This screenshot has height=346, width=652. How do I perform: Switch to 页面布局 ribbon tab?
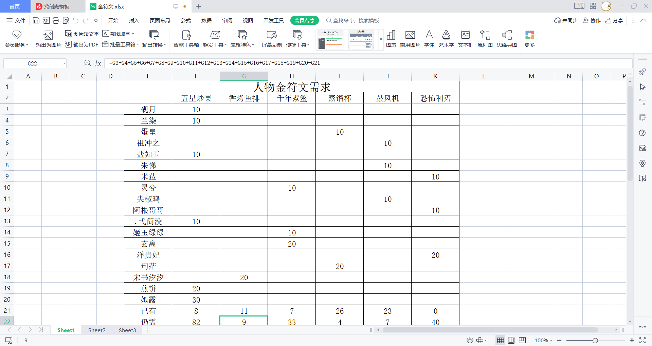click(160, 20)
